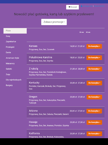Open the Zapiekanće menu category
This screenshot has width=108, height=145.
point(11,42)
